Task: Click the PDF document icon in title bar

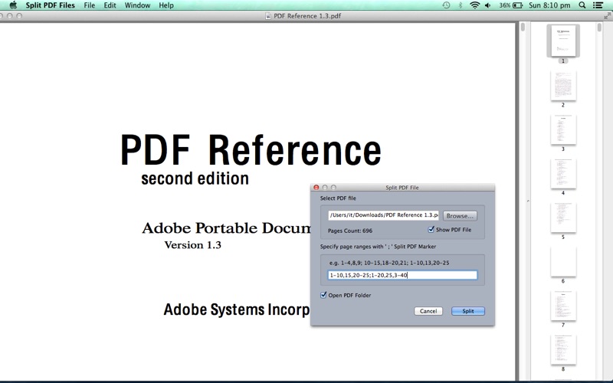Action: (x=268, y=16)
